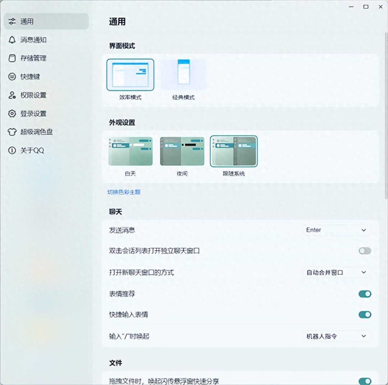
Task: Click the 通用 sliders icon in sidebar
Action: click(x=12, y=21)
